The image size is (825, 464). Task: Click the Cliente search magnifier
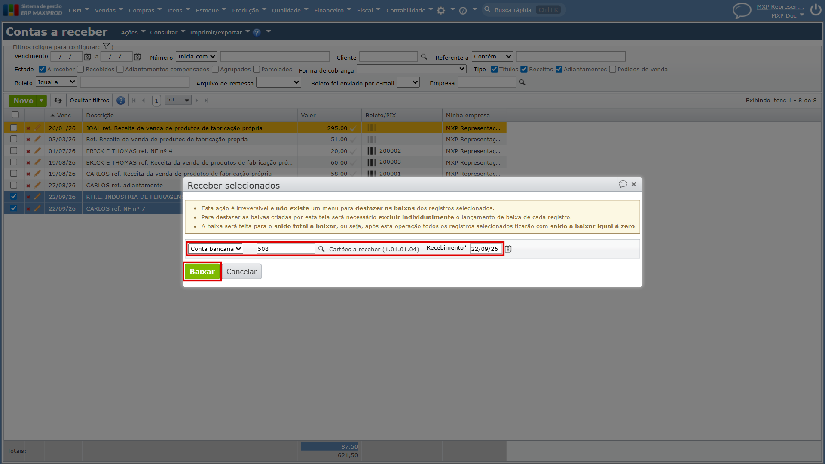tap(424, 57)
